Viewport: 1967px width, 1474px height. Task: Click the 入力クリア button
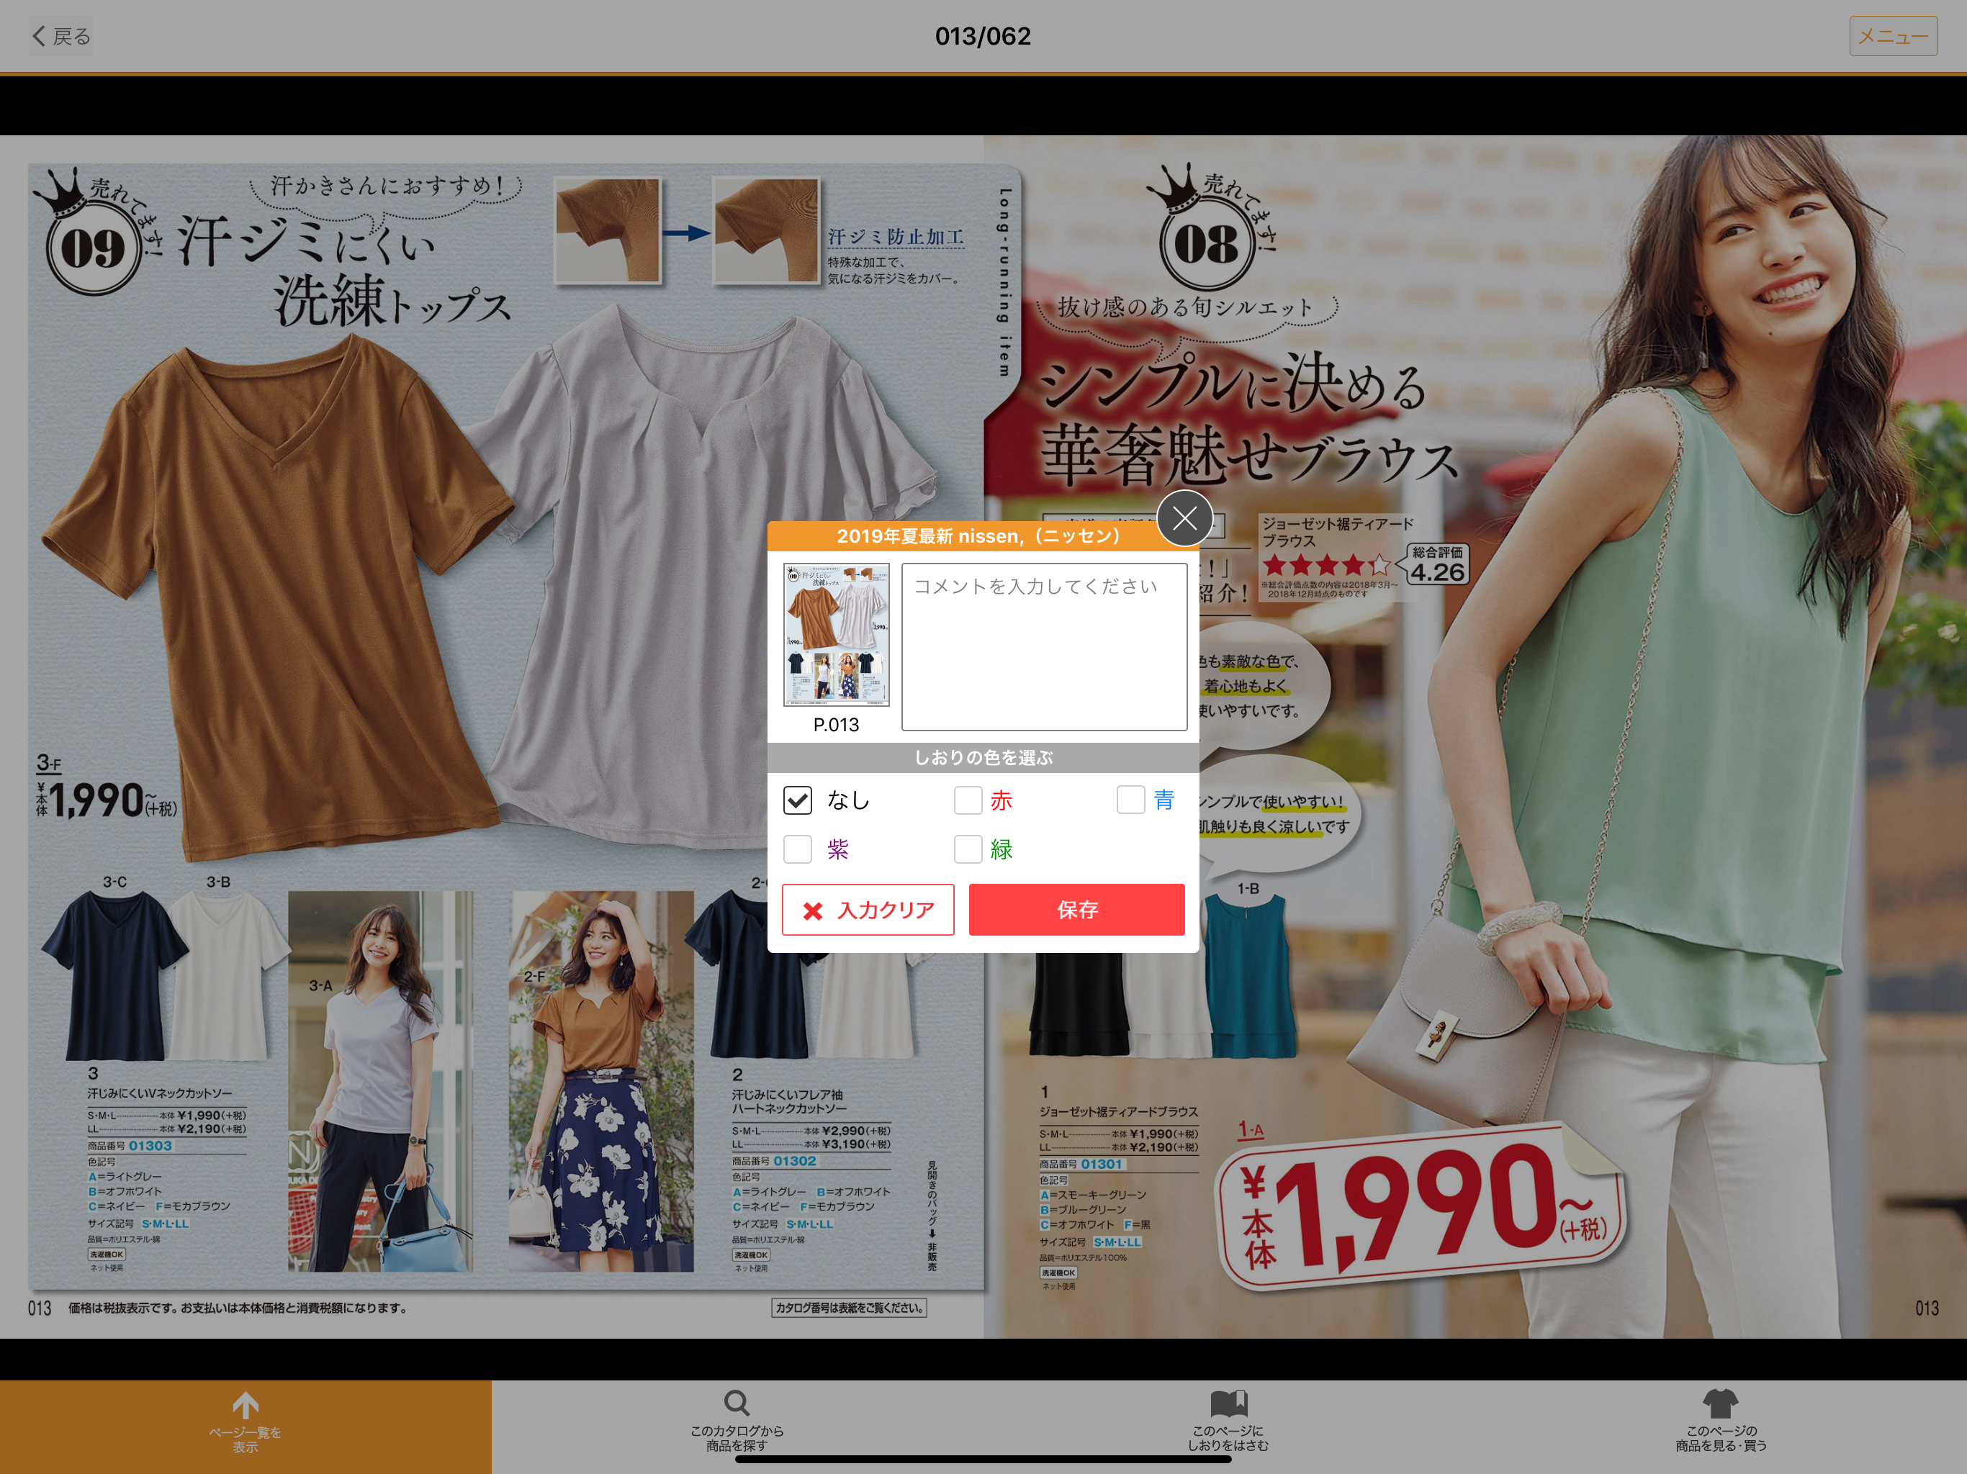[x=868, y=910]
